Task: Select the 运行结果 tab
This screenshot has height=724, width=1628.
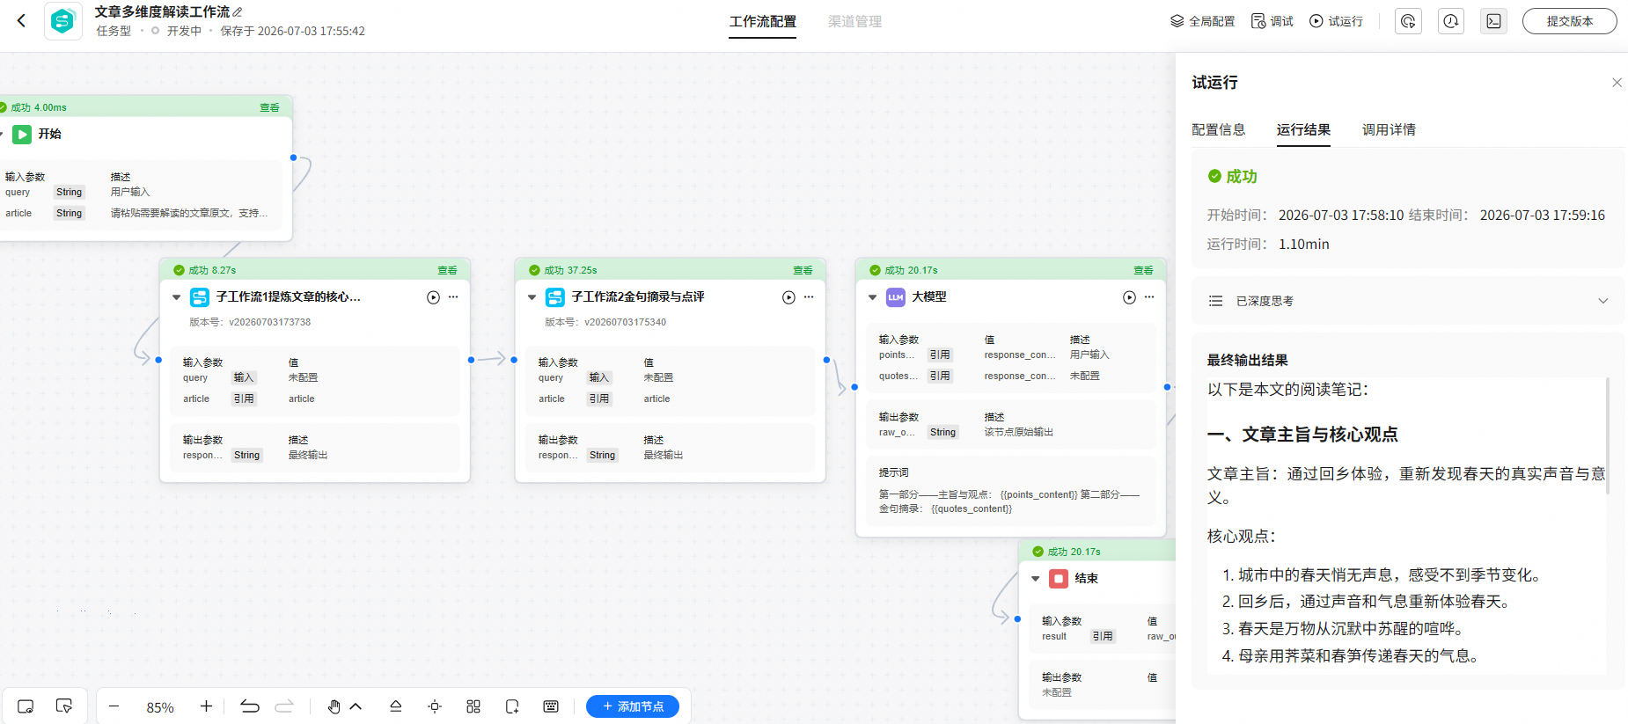Action: tap(1303, 129)
